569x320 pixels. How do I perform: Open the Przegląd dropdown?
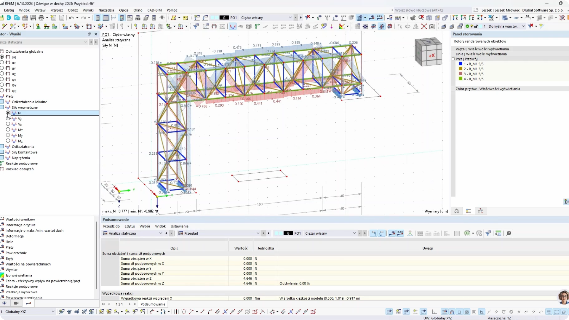pyautogui.click(x=258, y=233)
